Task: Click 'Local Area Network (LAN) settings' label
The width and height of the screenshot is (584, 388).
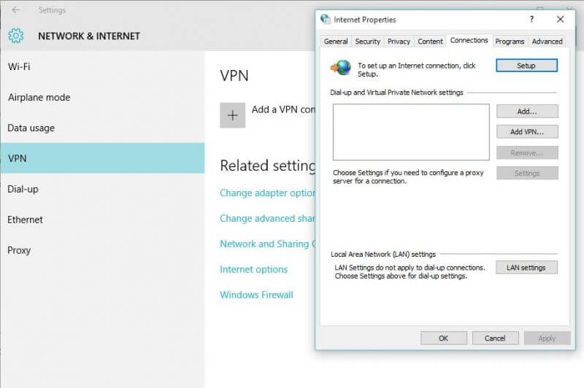Action: [x=383, y=254]
